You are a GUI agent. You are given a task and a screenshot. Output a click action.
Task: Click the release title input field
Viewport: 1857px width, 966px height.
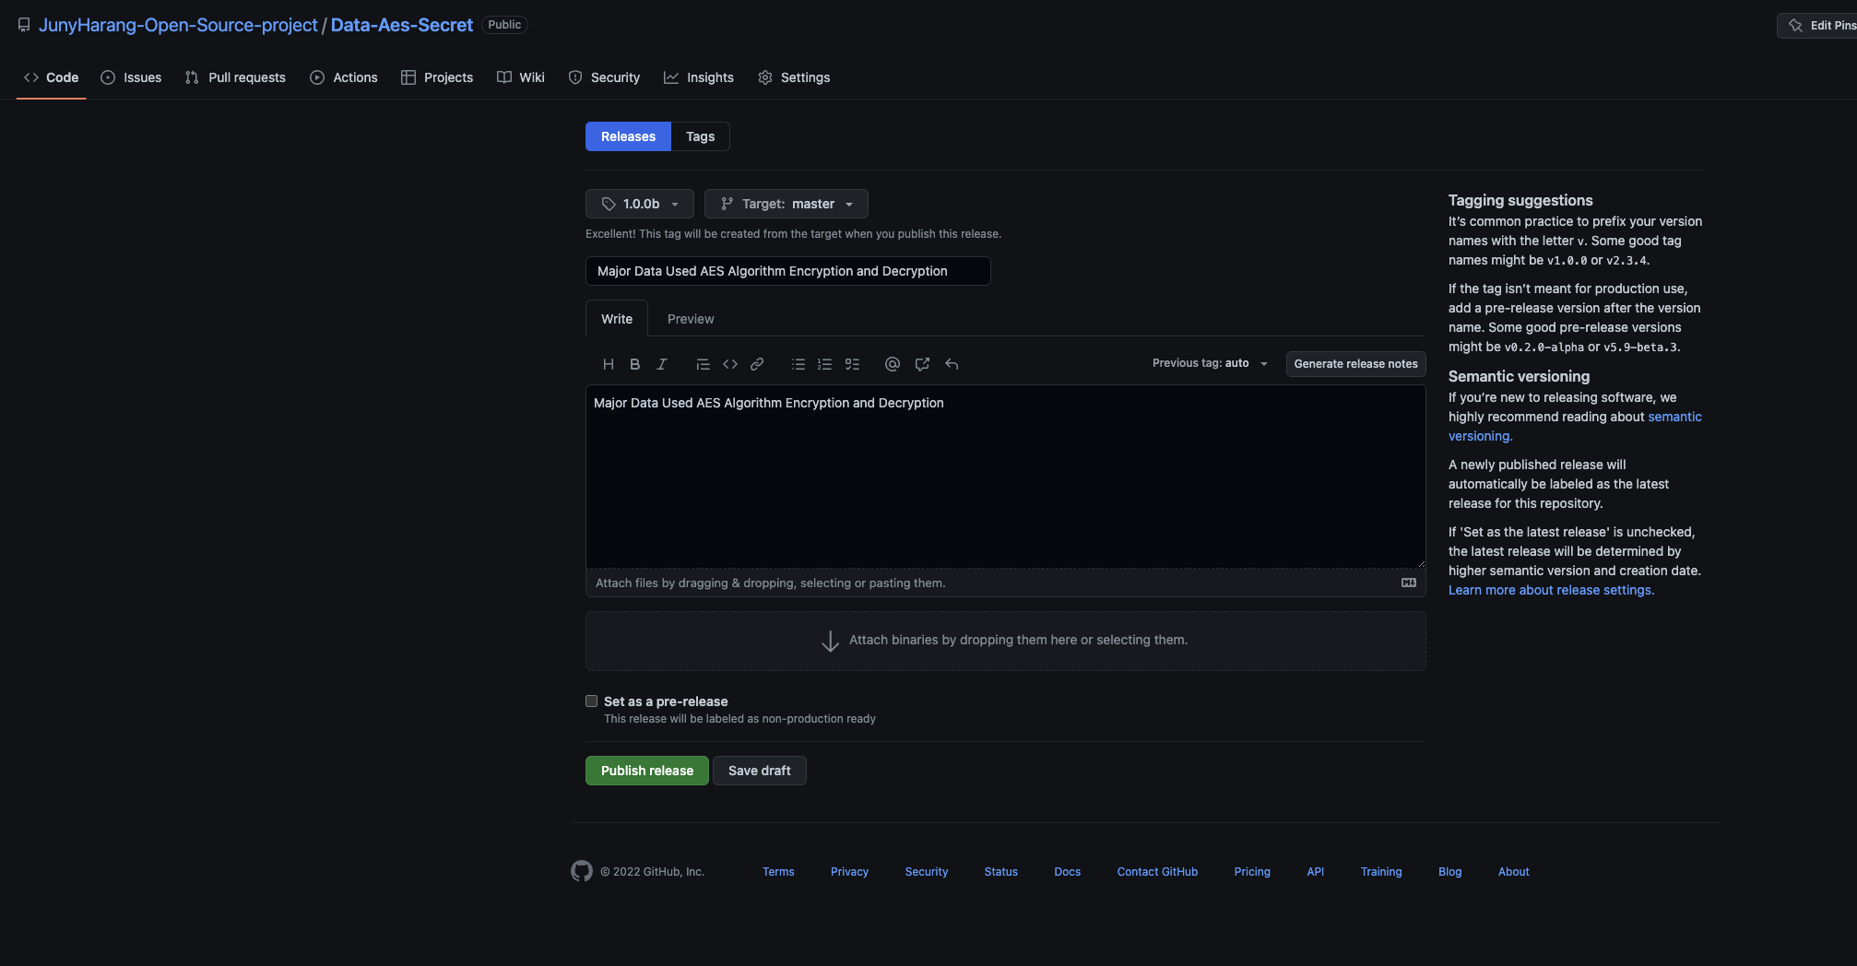click(788, 271)
